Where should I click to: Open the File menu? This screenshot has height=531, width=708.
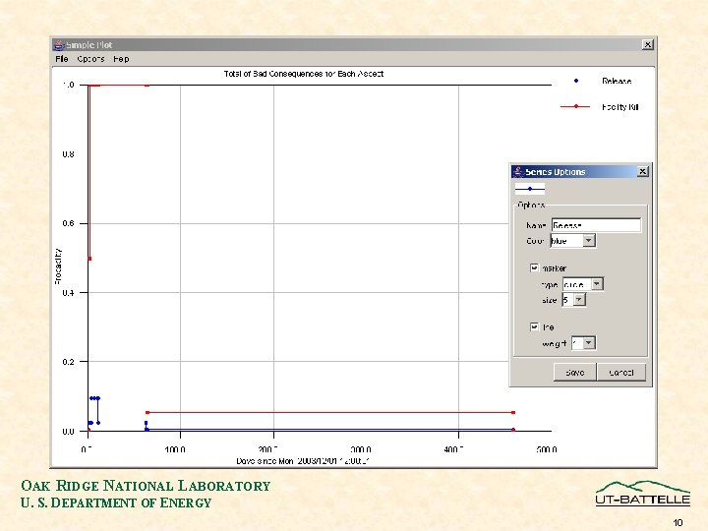[x=61, y=59]
